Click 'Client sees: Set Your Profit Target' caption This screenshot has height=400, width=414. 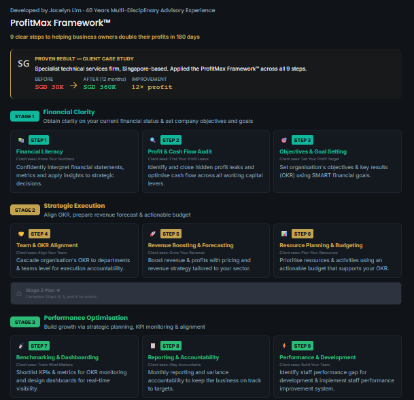[309, 159]
